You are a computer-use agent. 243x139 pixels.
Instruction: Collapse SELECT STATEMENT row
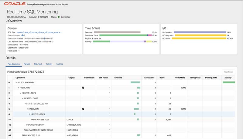(16, 82)
